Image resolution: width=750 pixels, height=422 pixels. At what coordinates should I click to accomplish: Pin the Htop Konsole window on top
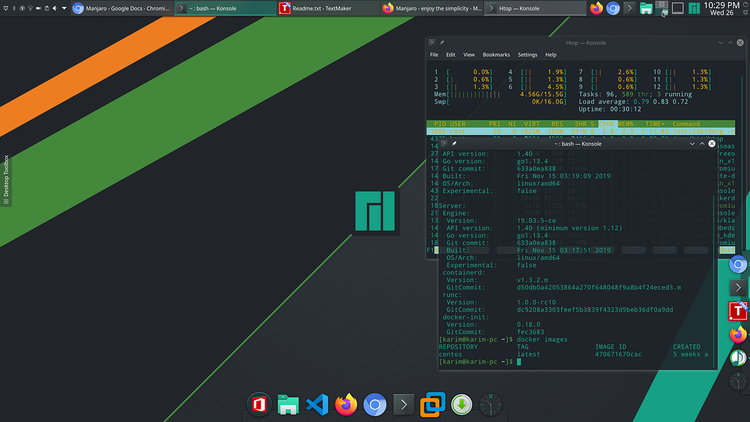click(442, 42)
